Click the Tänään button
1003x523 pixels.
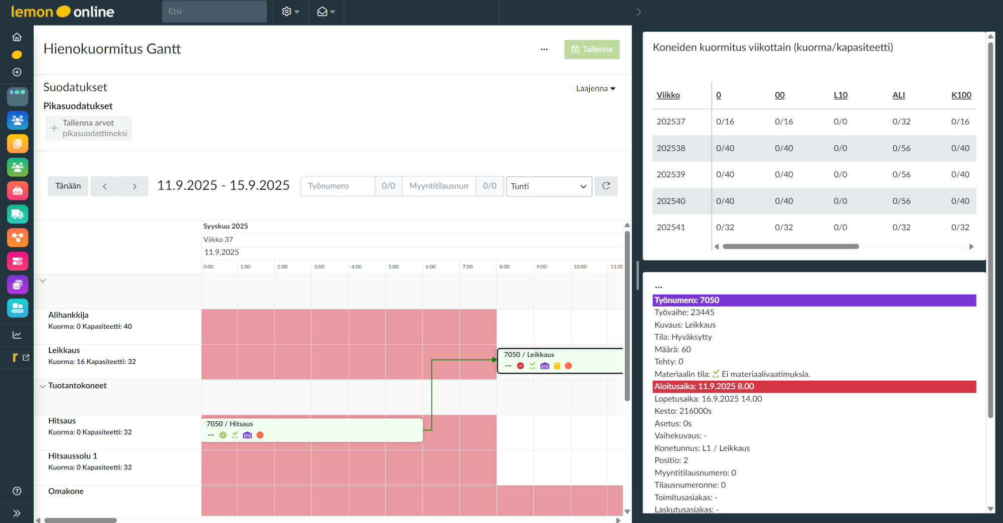[x=68, y=186]
